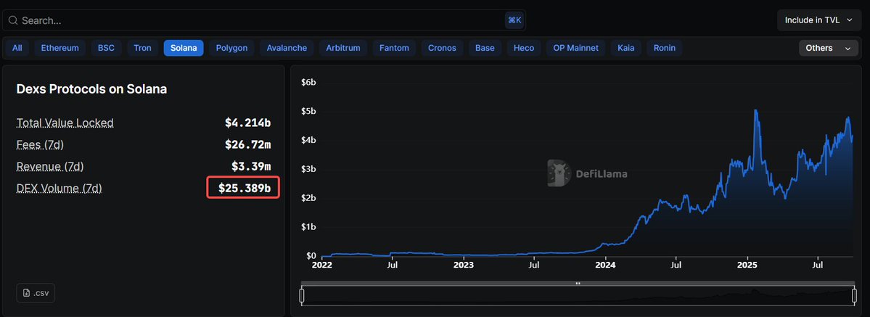The image size is (870, 317).
Task: Download data via the .csv button
Action: tap(36, 293)
